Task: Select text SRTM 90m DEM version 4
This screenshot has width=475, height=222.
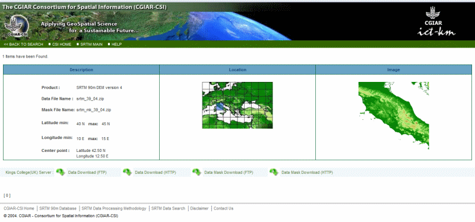Action: tap(99, 87)
